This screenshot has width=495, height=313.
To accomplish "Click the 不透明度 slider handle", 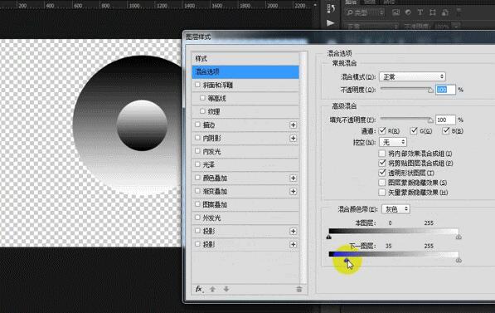I will pos(430,90).
